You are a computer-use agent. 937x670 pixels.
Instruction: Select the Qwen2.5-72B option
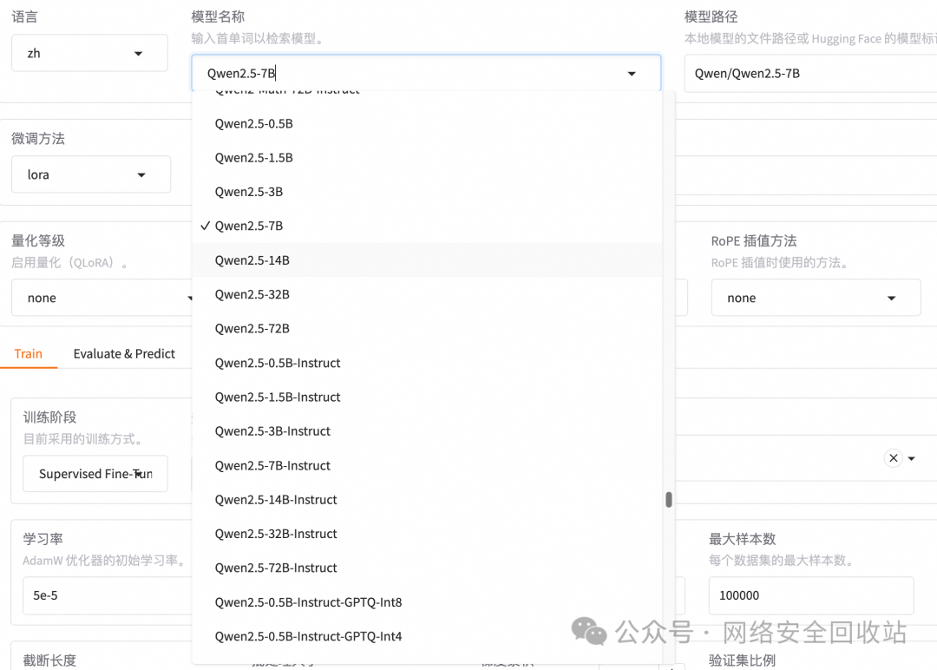(427, 328)
